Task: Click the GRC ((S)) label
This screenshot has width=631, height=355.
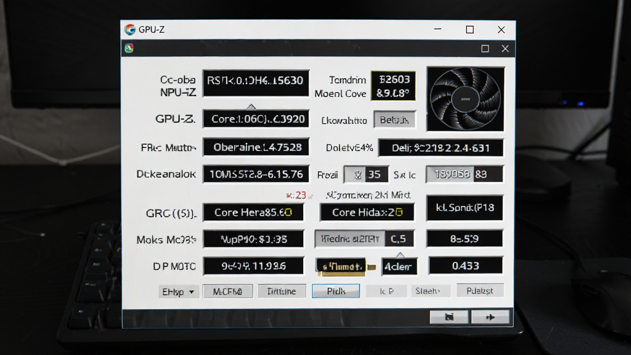Action: 171,213
